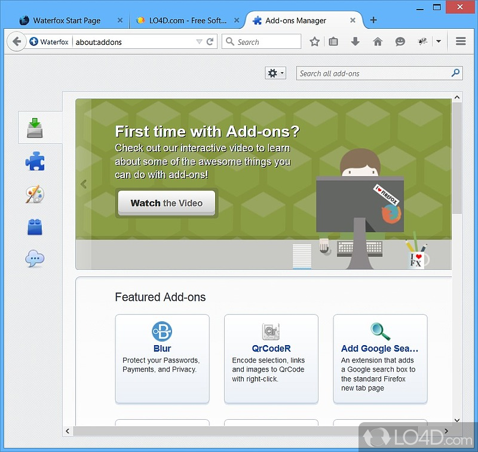Click the vertical scrollbar thumb

coord(456,158)
